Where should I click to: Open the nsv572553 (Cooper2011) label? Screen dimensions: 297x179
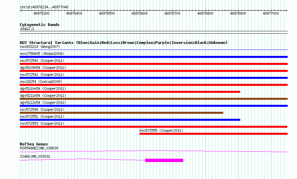(42, 123)
